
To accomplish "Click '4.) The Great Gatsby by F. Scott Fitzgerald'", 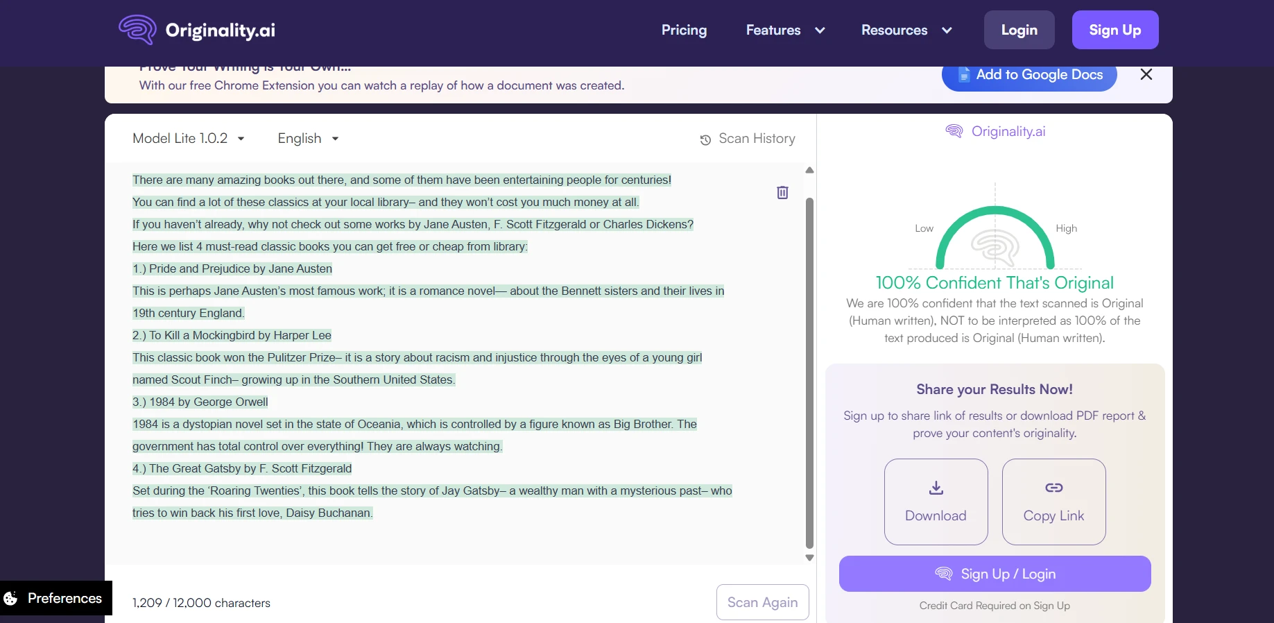I will click(x=242, y=468).
